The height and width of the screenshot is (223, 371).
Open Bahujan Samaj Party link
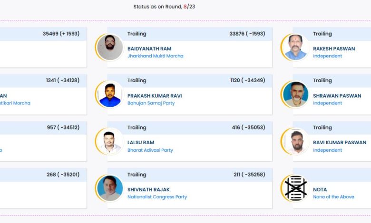[x=151, y=103]
